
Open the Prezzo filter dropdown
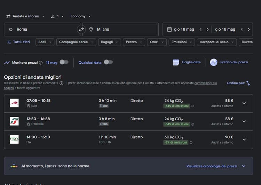[x=134, y=42]
